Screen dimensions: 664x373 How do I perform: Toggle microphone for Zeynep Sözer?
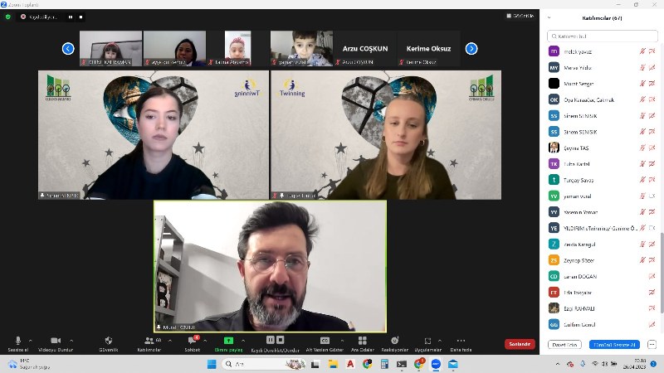(x=642, y=260)
